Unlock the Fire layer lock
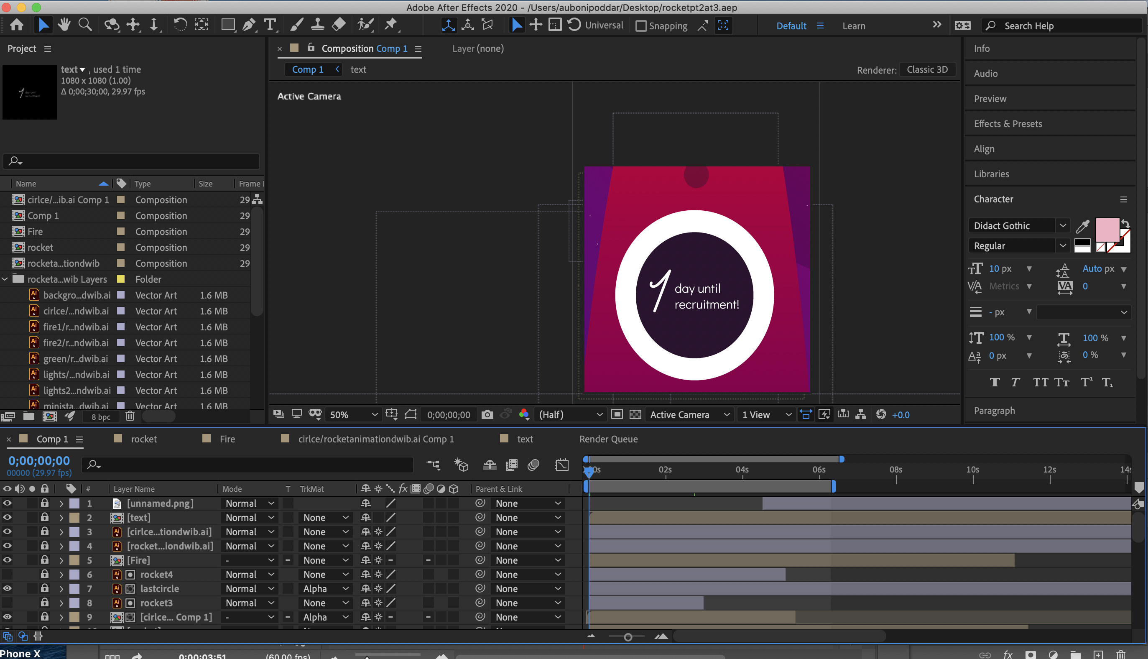The height and width of the screenshot is (659, 1148). [44, 559]
